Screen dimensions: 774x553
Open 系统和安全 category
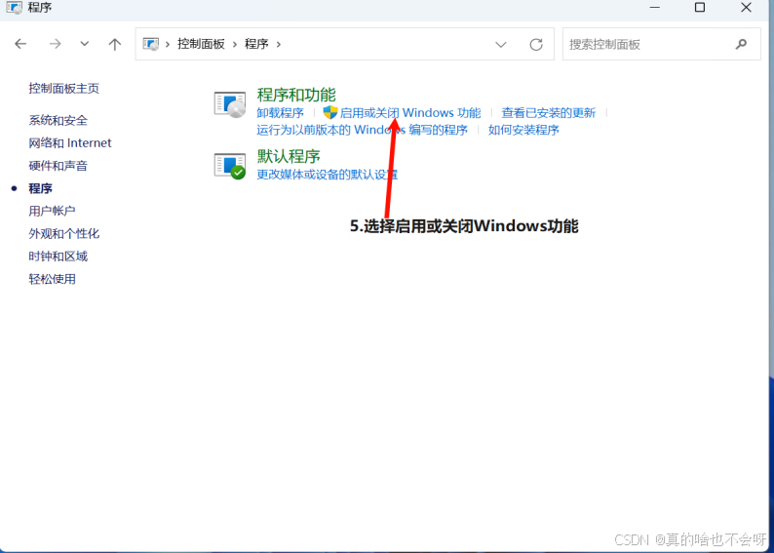coord(58,120)
